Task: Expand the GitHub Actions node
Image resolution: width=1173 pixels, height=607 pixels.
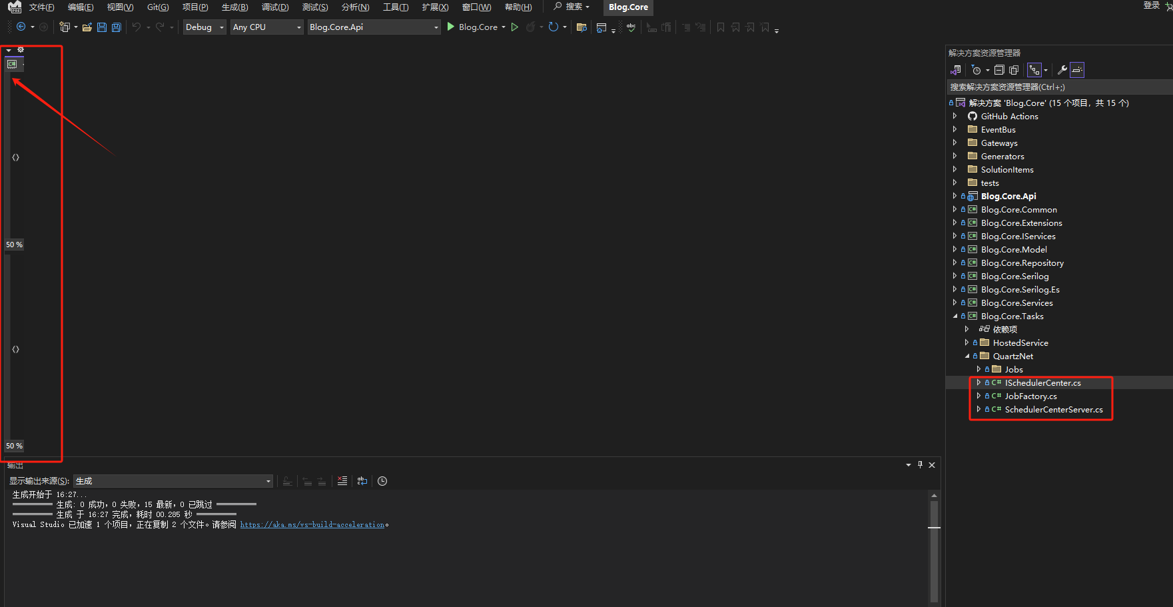Action: coord(955,116)
